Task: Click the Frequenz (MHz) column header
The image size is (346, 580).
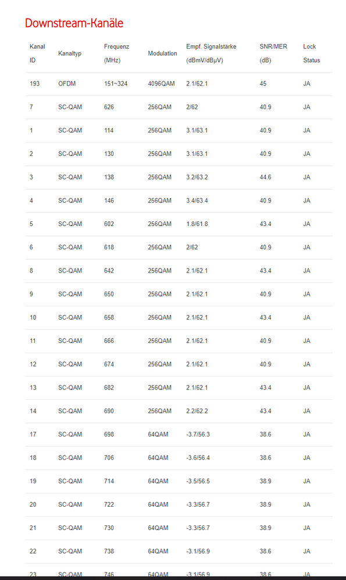Action: click(x=116, y=53)
